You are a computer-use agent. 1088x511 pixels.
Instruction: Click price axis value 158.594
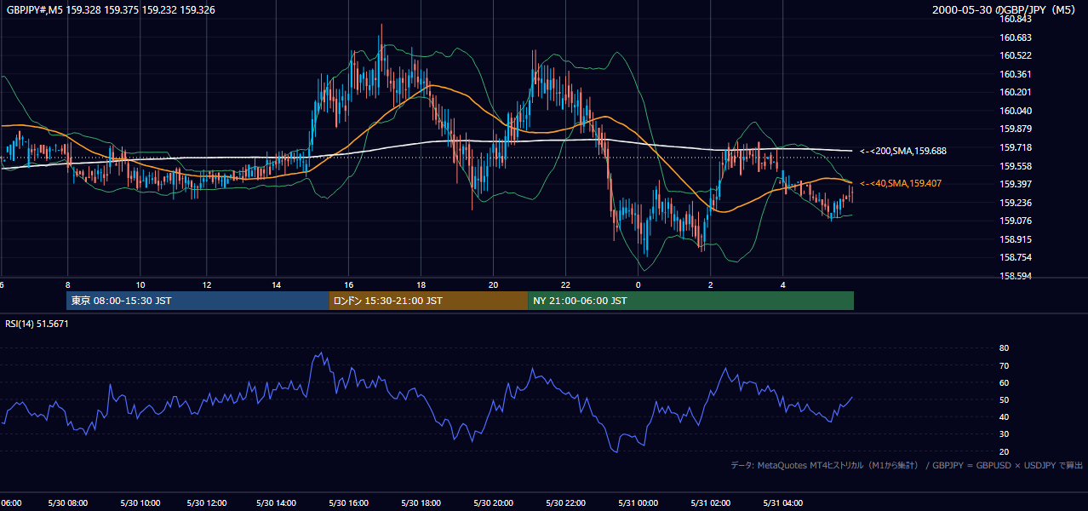point(1016,276)
